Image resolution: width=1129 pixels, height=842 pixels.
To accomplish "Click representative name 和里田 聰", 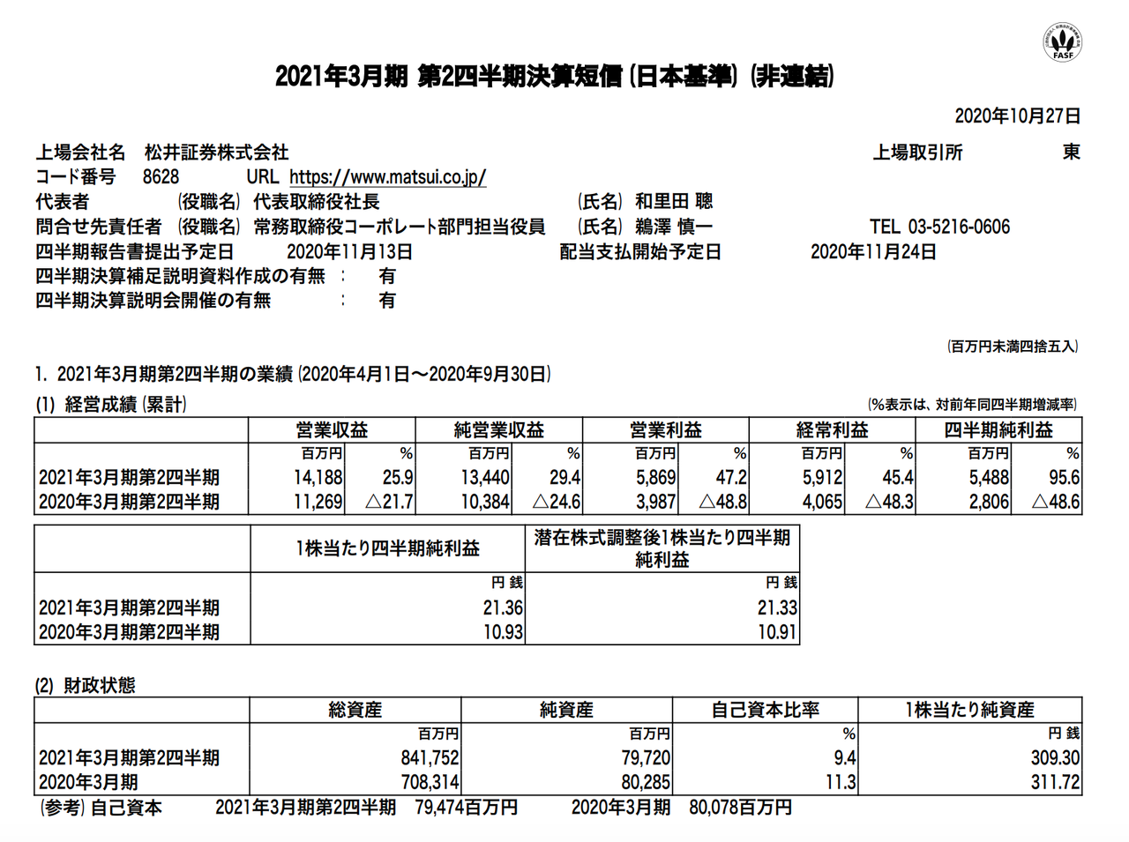I will click(x=674, y=202).
